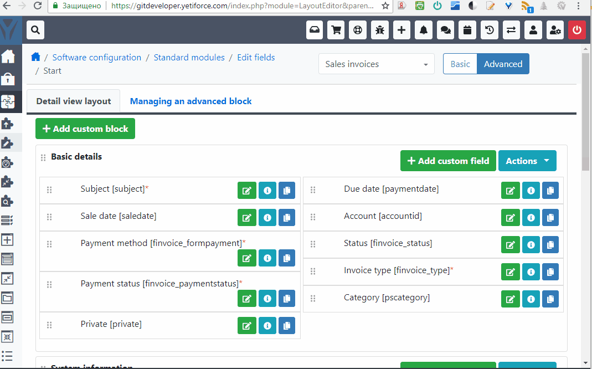Open the edit fields puzzle-pencil sidebar icon
The height and width of the screenshot is (369, 592).
click(x=8, y=143)
